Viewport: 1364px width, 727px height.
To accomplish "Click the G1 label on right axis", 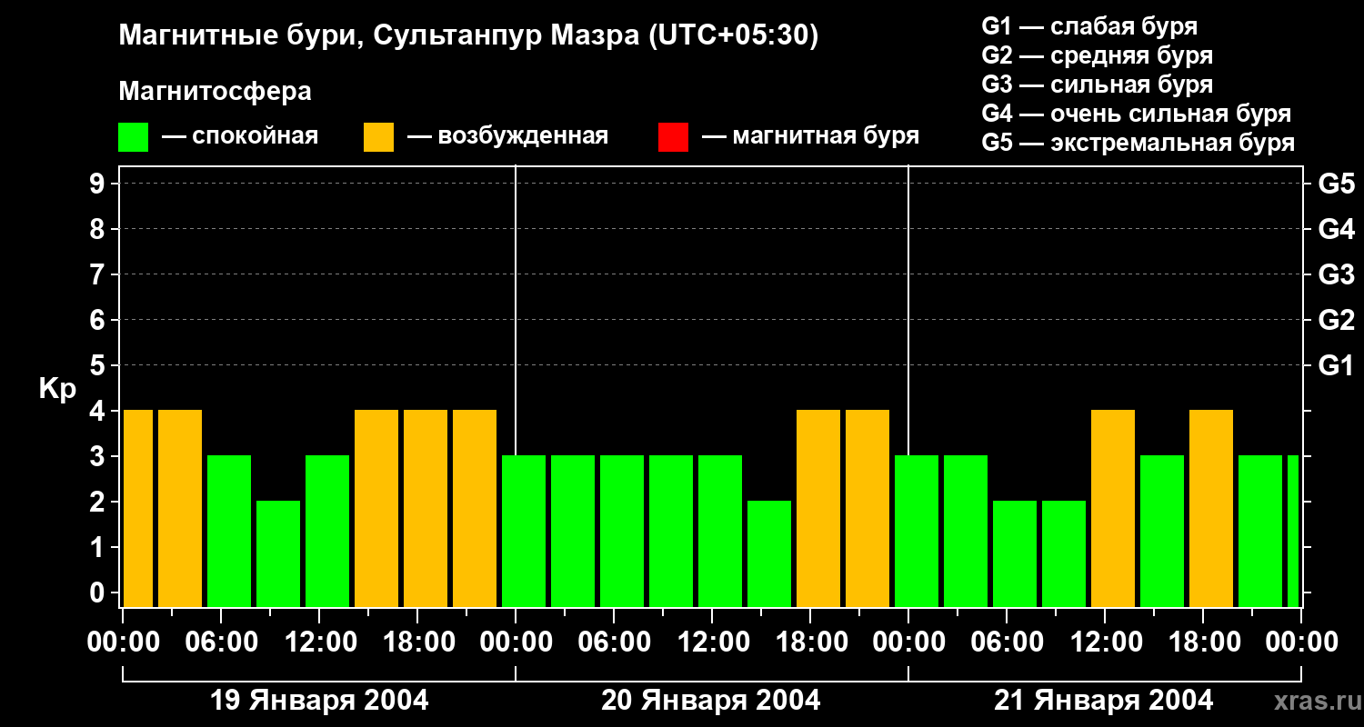I will (1336, 366).
